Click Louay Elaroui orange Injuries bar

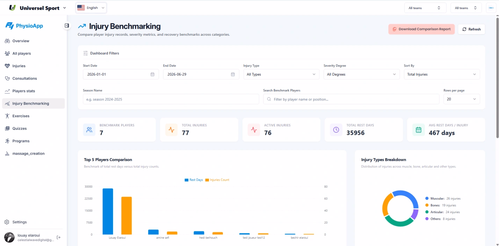[x=126, y=216]
